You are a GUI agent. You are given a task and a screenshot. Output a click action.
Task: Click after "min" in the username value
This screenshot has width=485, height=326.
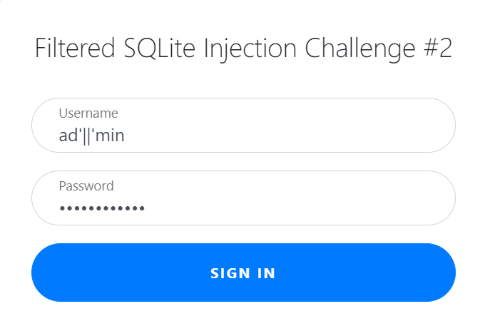point(126,135)
